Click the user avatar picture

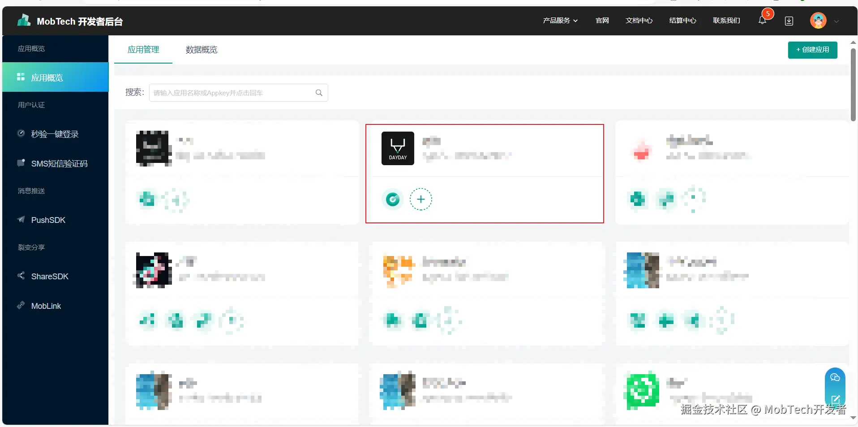tap(818, 21)
